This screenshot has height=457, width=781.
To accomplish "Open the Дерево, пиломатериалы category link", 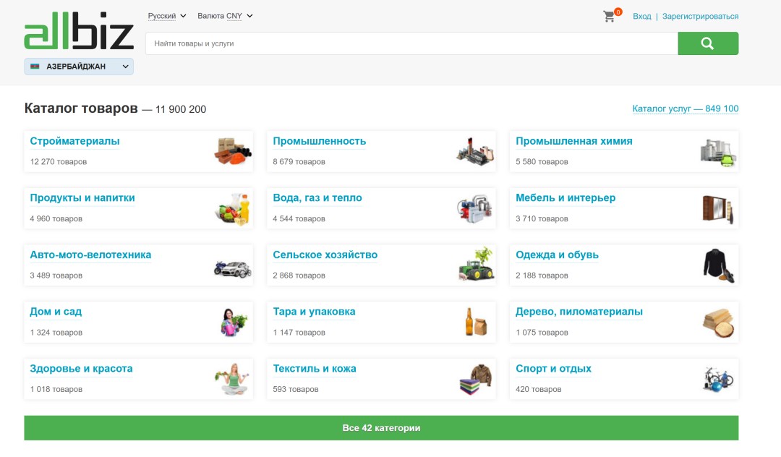I will [x=579, y=312].
